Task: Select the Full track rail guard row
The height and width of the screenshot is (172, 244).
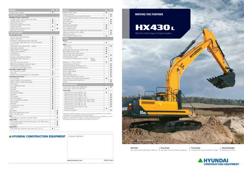Action: click(88, 110)
